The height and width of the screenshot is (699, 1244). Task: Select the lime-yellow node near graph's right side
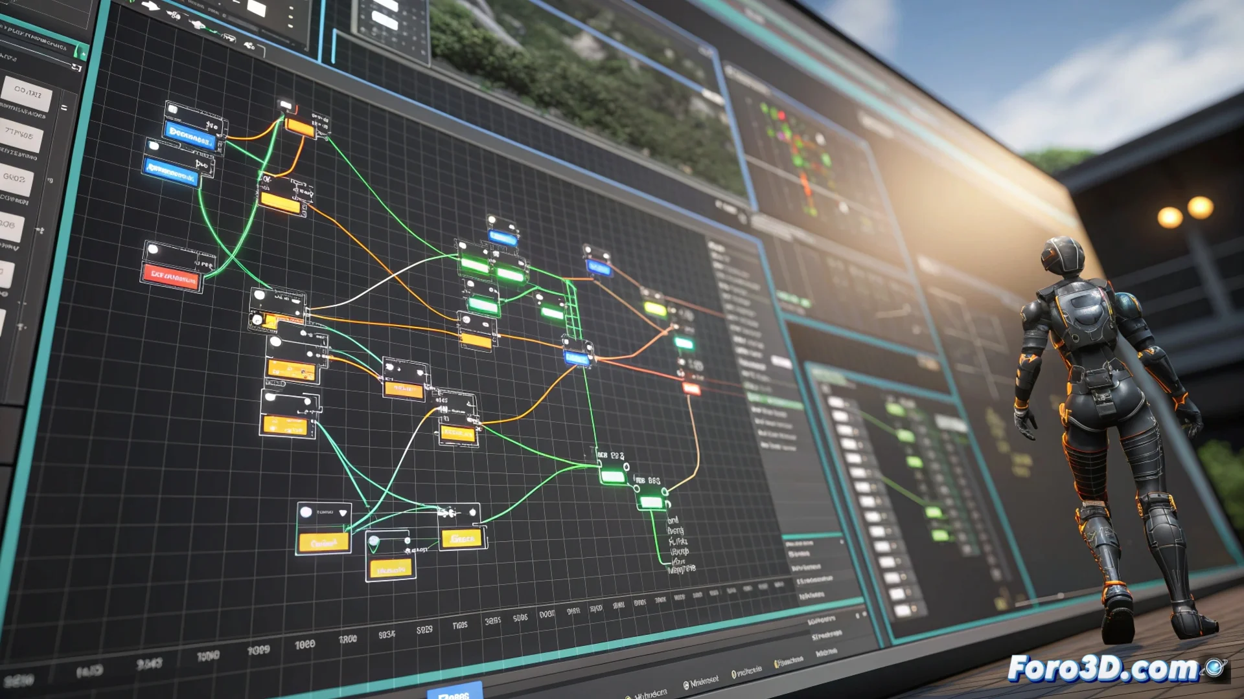(x=655, y=309)
